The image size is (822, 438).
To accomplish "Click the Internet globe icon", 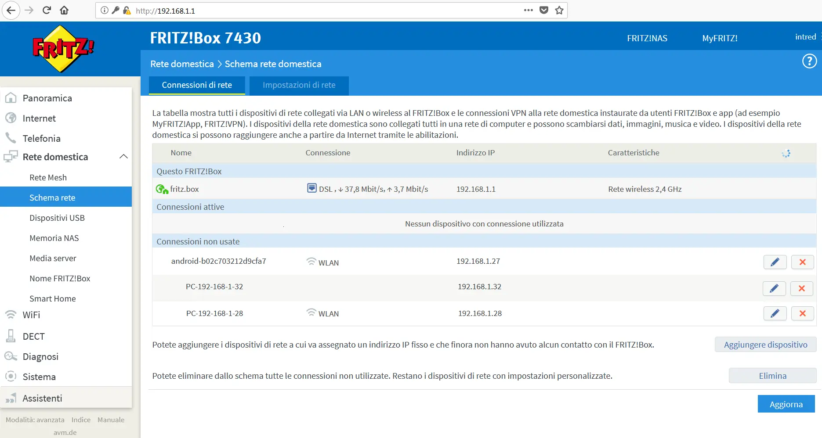I will click(x=11, y=118).
